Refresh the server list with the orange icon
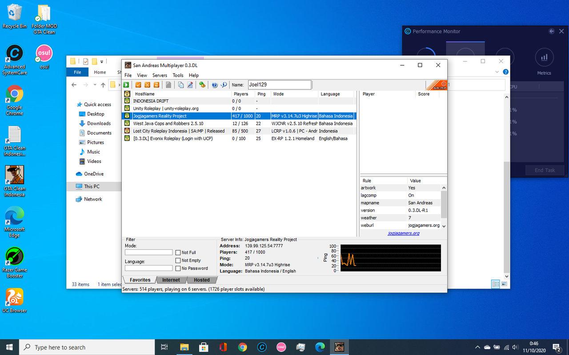569x355 pixels. (x=156, y=84)
